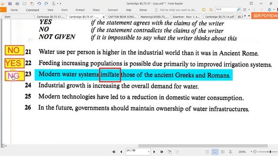Go to the previous page
Viewport: 278px width, 156px height.
121,152
